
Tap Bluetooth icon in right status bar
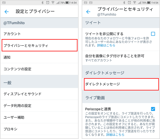pyautogui.click(x=124, y=3)
